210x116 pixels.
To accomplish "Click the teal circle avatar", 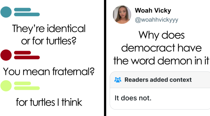I will tap(6, 12).
